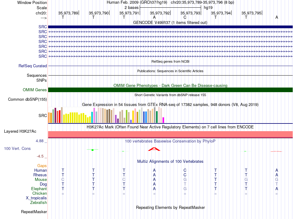
Task: Click the 2 bases scale bar
Action: point(170,8)
